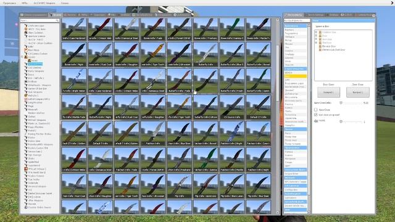Spawn the Butterfly Knife | Boreal weapon

(258, 54)
